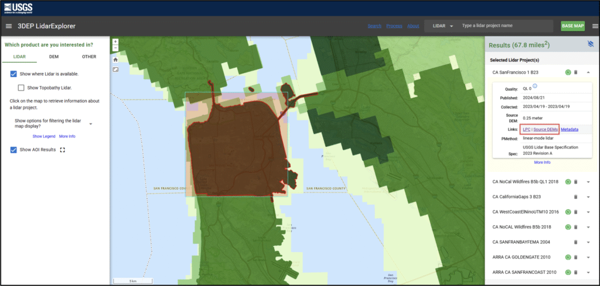Click green badge for CA NoCAL Wildfires B5b 2018
The width and height of the screenshot is (600, 286).
(x=568, y=227)
